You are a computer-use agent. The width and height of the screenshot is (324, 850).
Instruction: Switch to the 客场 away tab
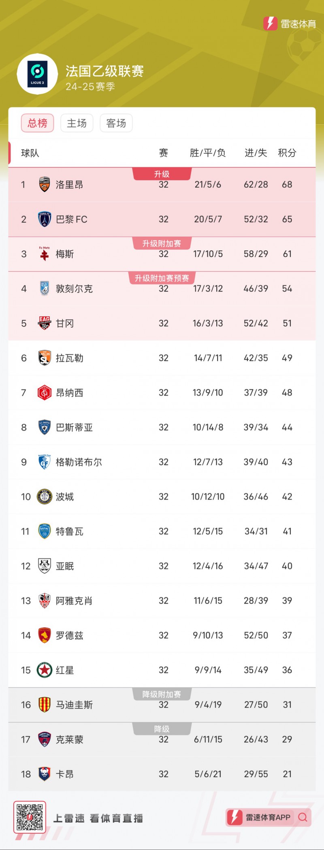coord(116,123)
